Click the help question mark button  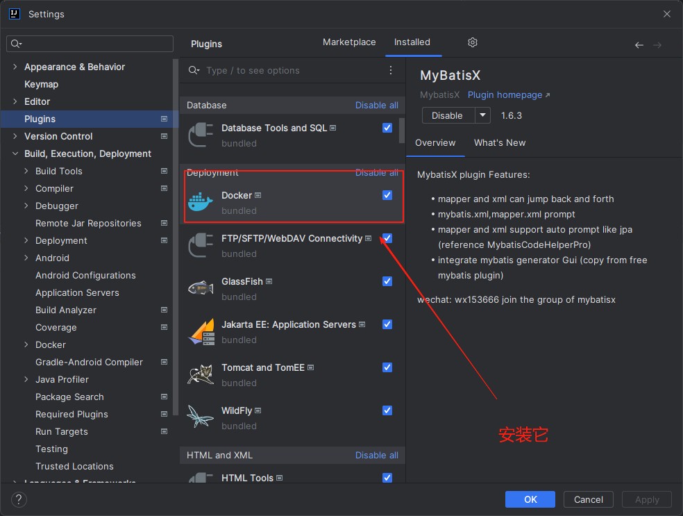[x=19, y=500]
